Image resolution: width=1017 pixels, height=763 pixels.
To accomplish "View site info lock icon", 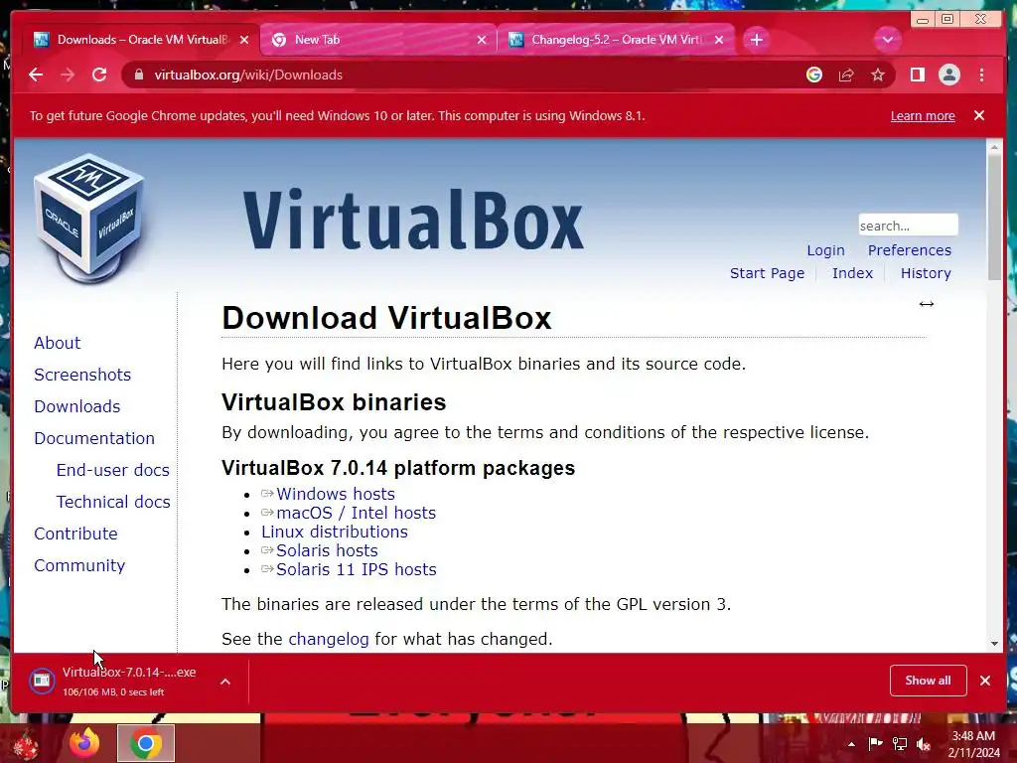I will [x=138, y=76].
